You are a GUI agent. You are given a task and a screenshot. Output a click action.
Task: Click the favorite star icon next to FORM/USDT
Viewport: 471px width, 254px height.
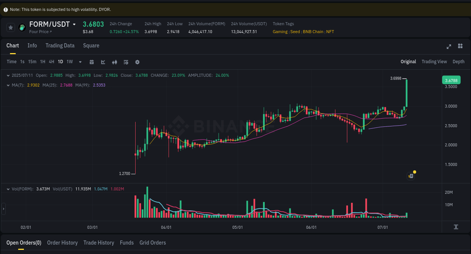pyautogui.click(x=11, y=27)
